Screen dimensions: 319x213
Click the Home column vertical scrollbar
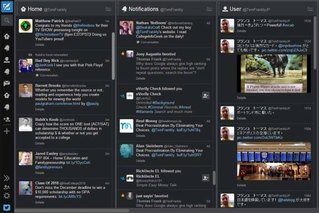pyautogui.click(x=113, y=56)
